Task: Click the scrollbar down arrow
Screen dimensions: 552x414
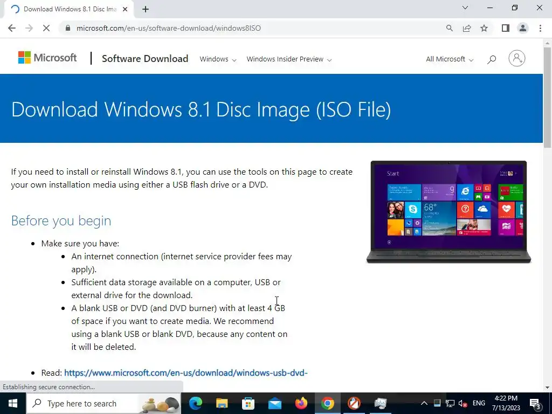Action: (547, 387)
